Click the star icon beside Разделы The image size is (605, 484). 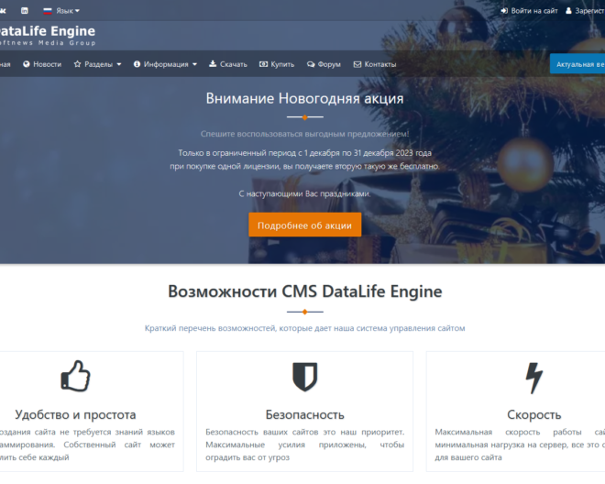pos(77,64)
